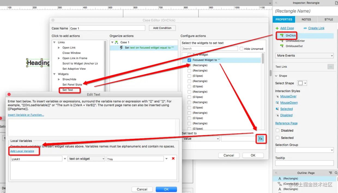Click the Disabled style icon in Interaction Styles
Image resolution: width=338 pixels, height=193 pixels.
click(277, 115)
